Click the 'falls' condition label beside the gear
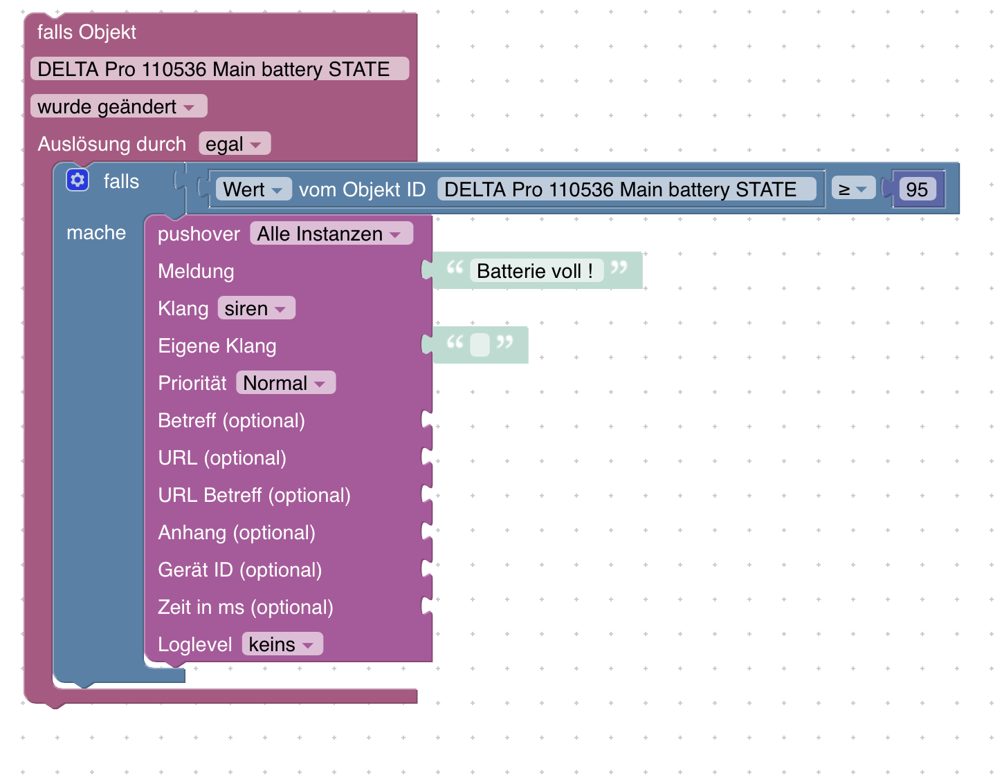 121,181
